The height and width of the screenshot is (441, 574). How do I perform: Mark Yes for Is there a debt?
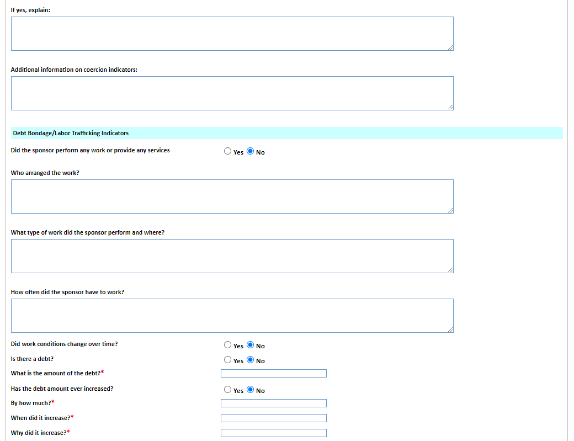point(228,360)
